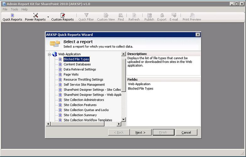Viewport: 246px width, 157px height.
Task: Click the report list scroll up arrow
Action: point(124,54)
